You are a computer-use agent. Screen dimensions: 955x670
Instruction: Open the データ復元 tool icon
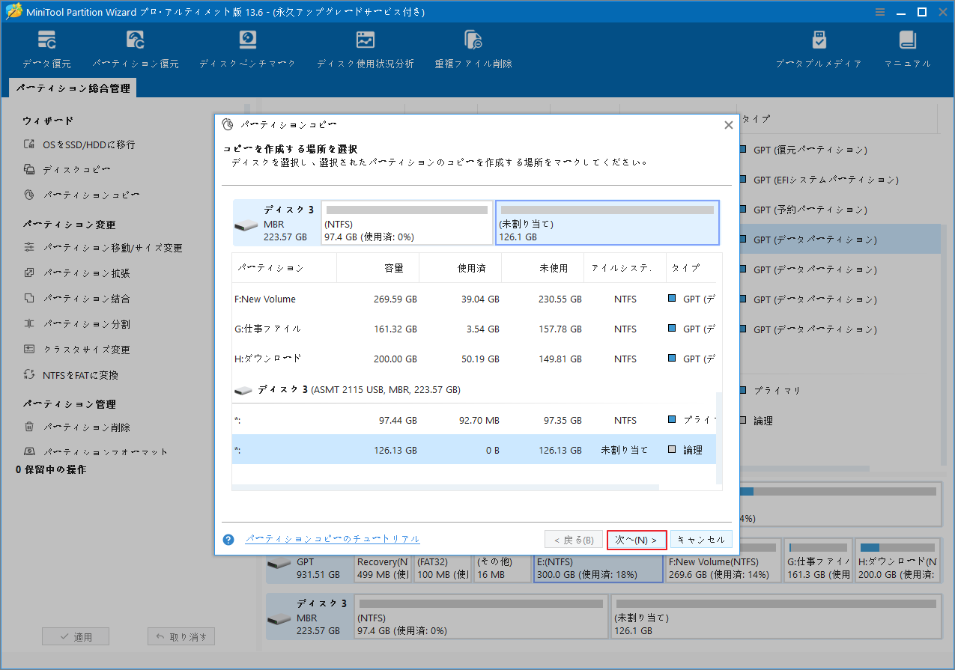[46, 40]
